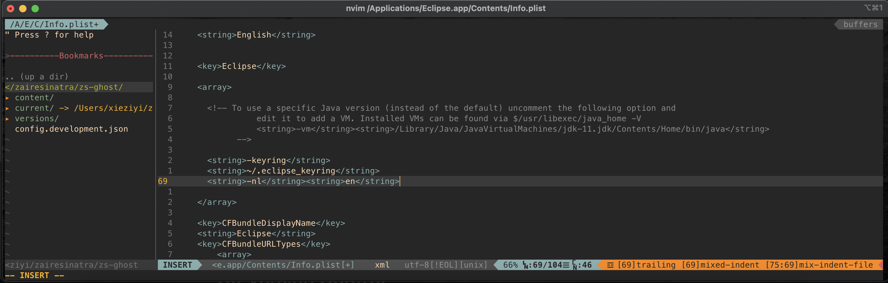This screenshot has width=888, height=283.
Task: Click the [69]trailing warning
Action: (646, 265)
